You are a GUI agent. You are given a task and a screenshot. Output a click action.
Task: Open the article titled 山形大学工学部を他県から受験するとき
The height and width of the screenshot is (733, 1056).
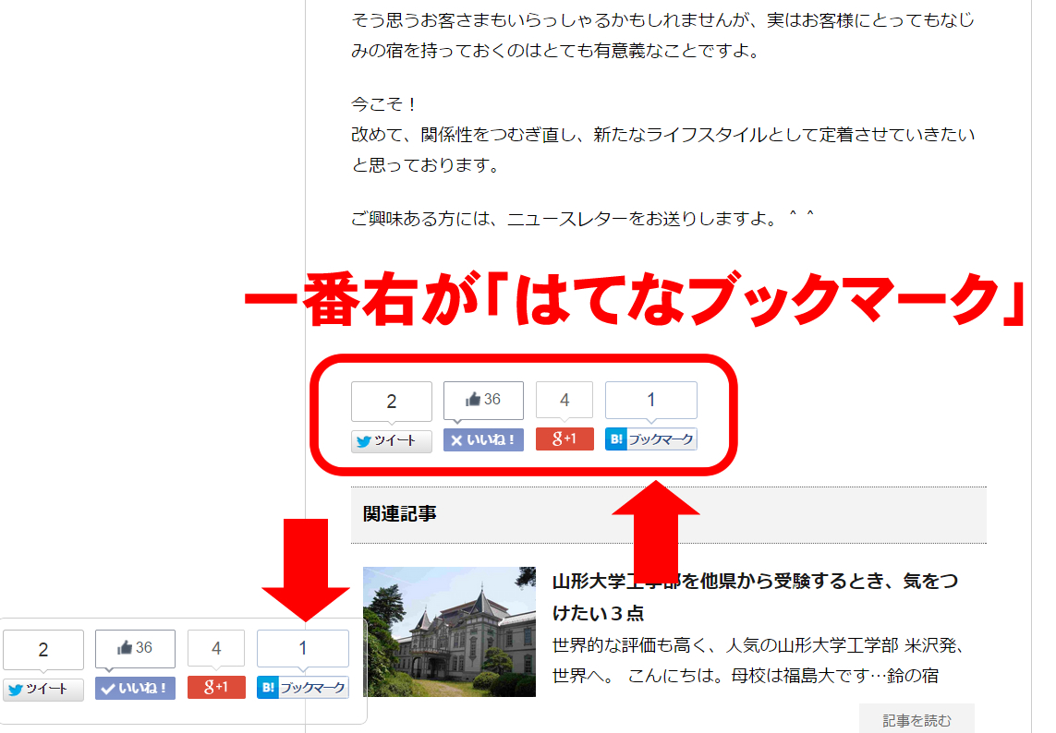(755, 596)
